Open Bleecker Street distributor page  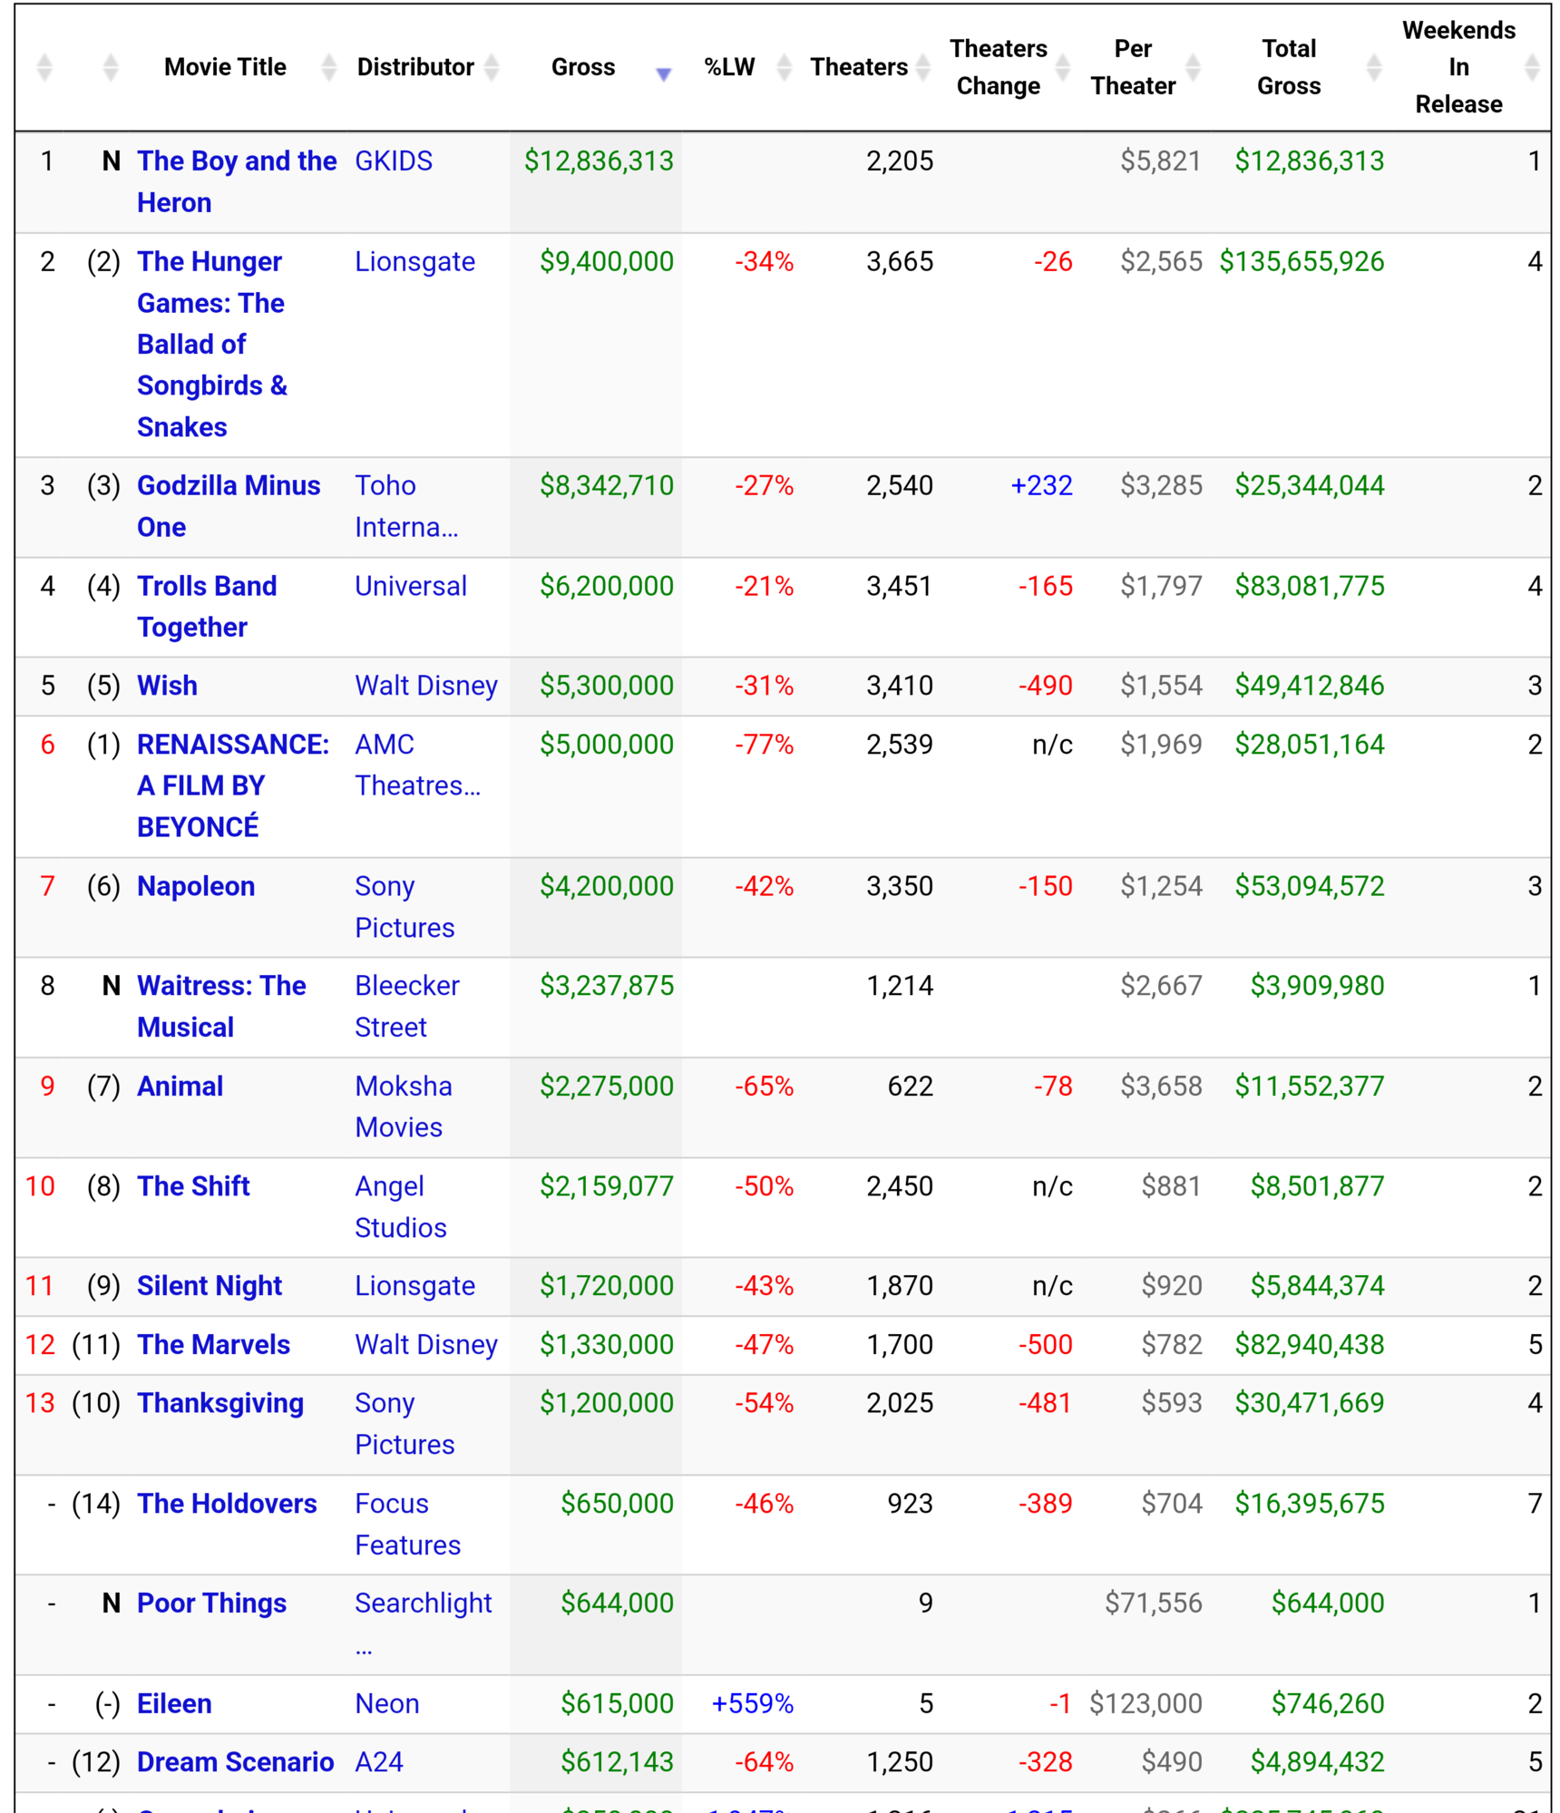coord(407,1006)
